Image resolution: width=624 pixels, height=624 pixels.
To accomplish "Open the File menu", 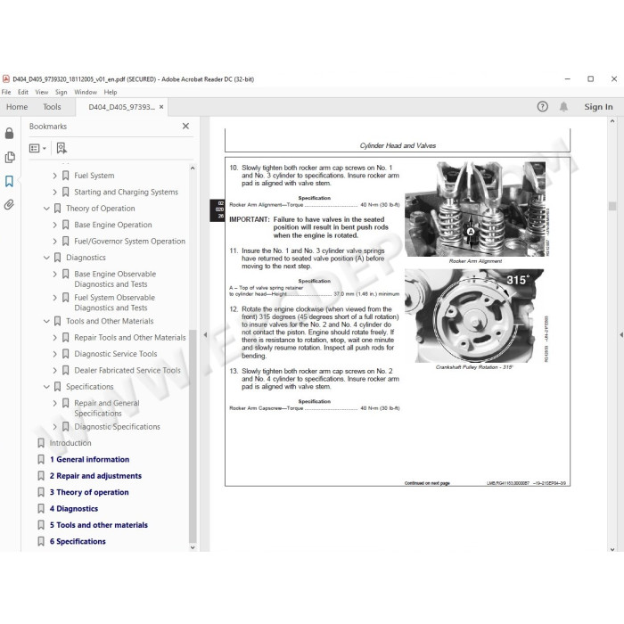I will coord(6,92).
